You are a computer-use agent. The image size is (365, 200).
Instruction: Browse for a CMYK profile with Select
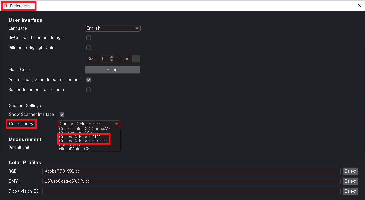coord(350,181)
